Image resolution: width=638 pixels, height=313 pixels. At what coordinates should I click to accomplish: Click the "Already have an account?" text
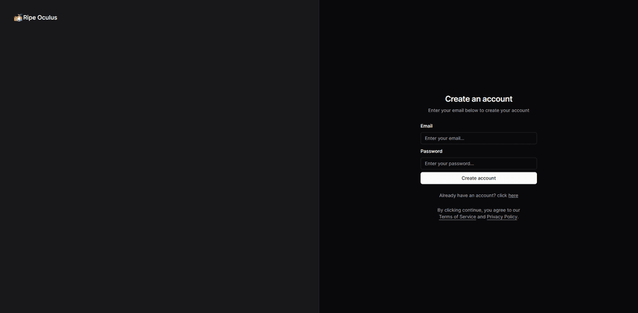pyautogui.click(x=467, y=195)
